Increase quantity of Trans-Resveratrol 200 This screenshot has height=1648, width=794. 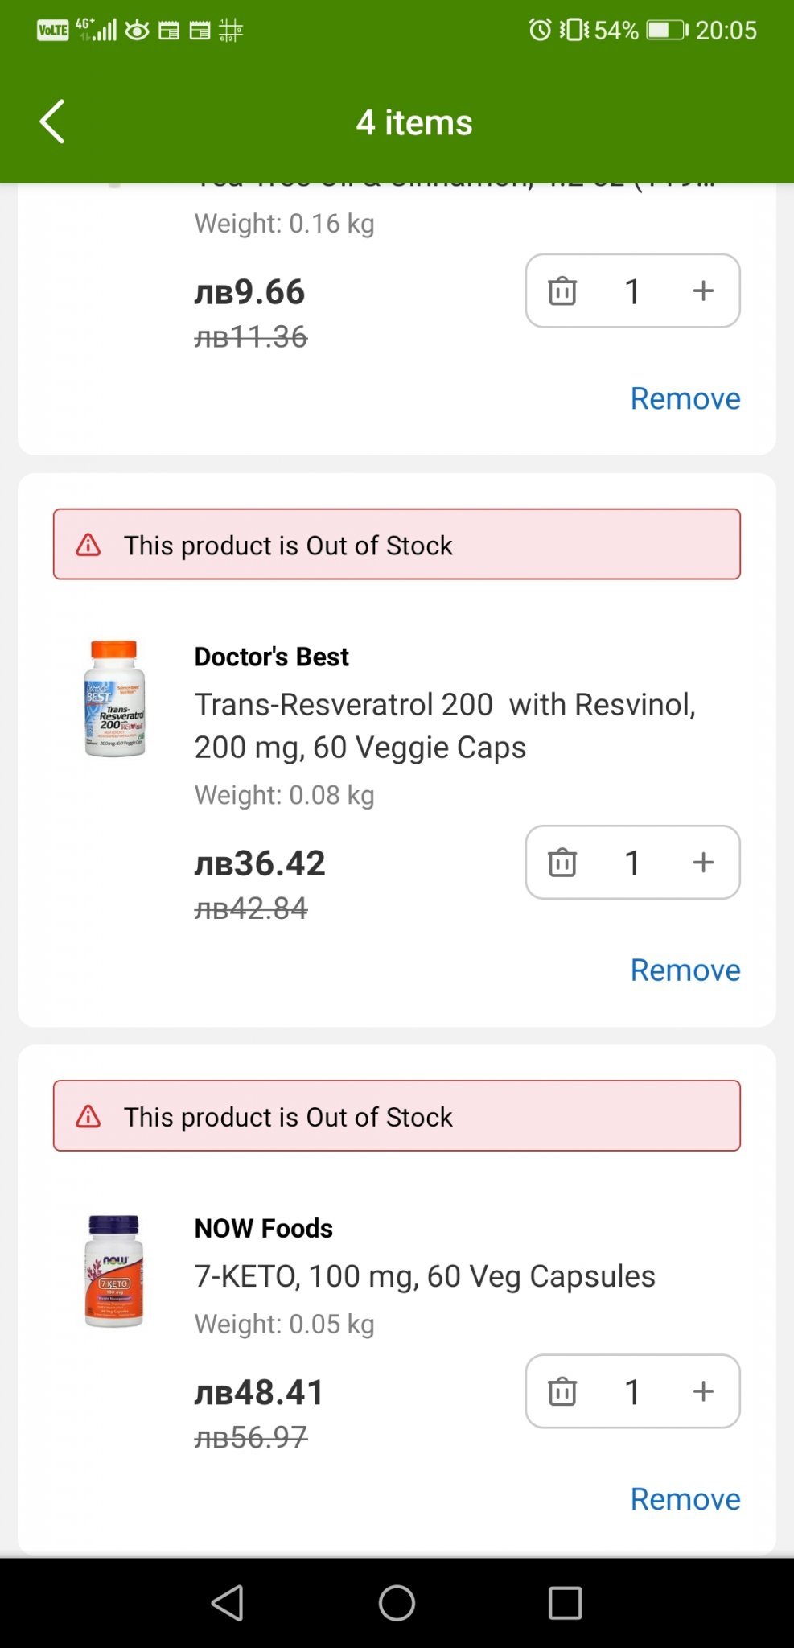pyautogui.click(x=703, y=862)
